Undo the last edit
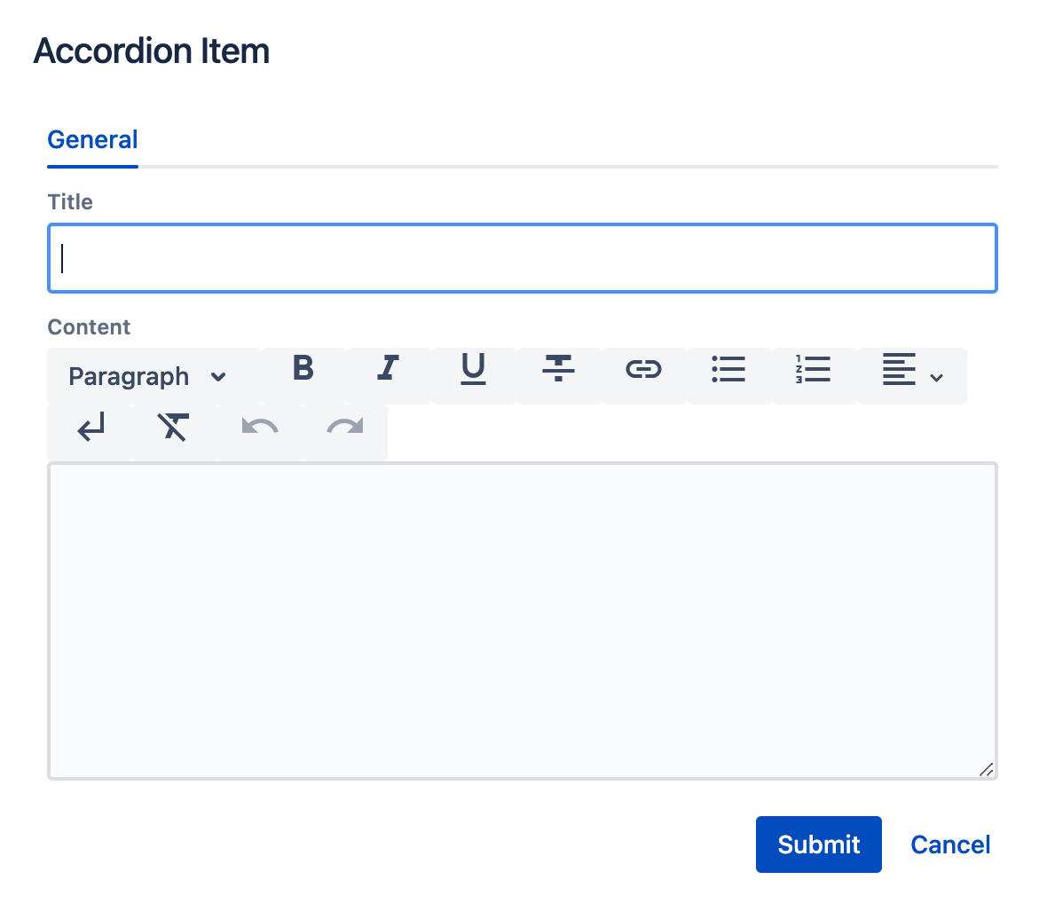The width and height of the screenshot is (1047, 919). tap(260, 432)
